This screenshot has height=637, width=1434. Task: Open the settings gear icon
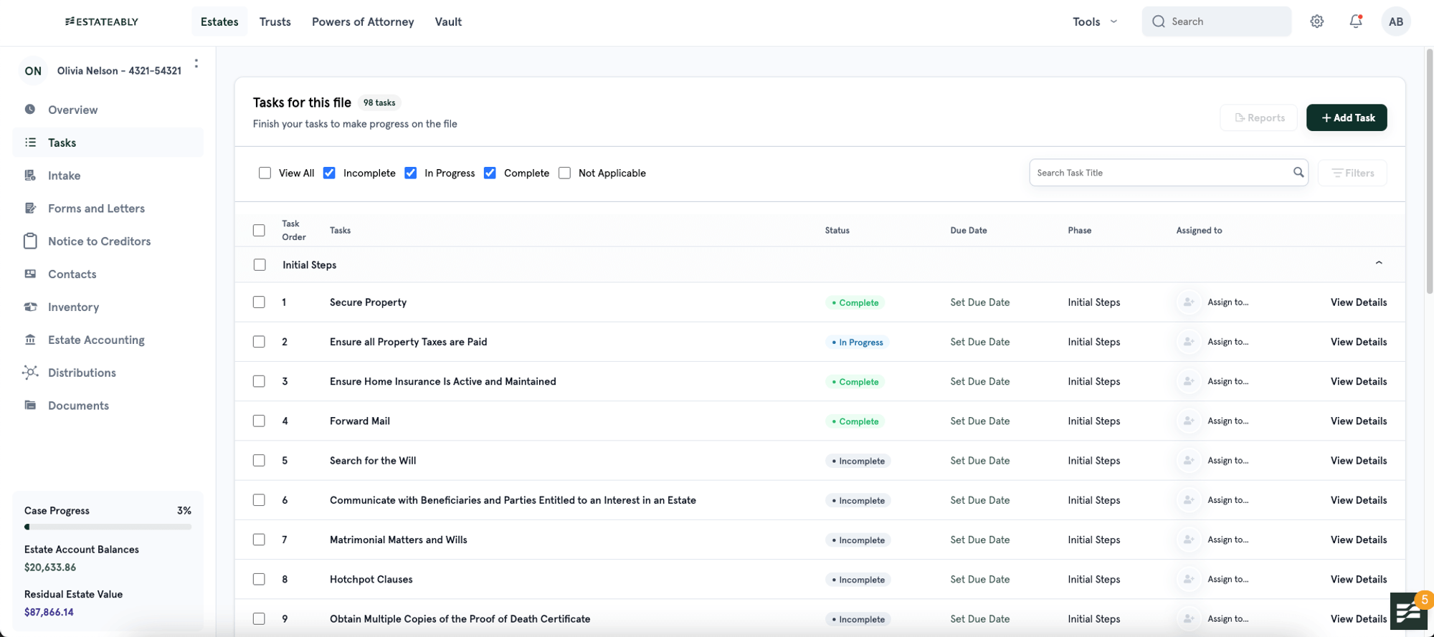pos(1316,21)
